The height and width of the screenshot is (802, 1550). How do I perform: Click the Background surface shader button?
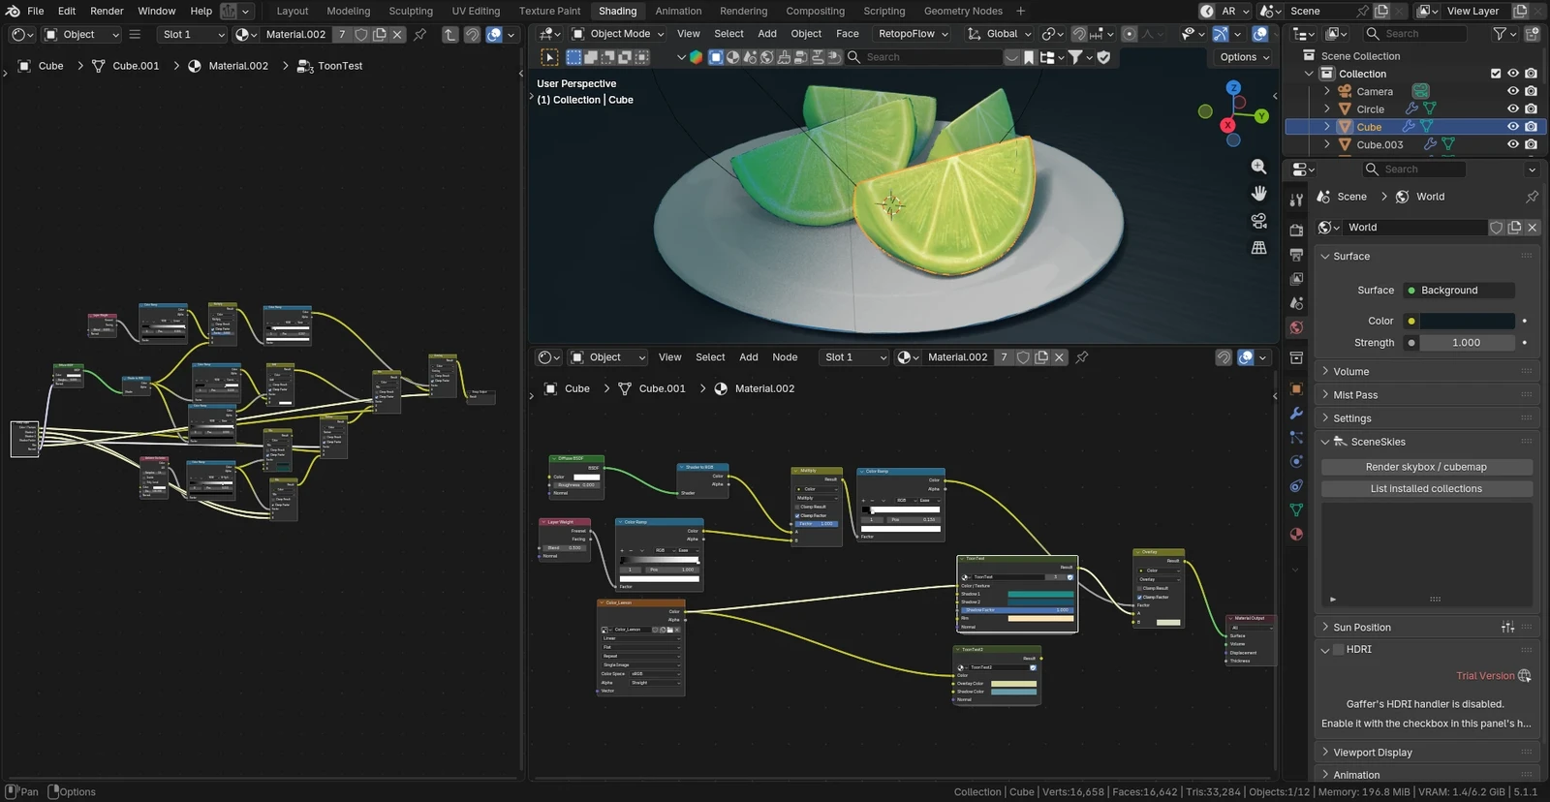(1459, 291)
